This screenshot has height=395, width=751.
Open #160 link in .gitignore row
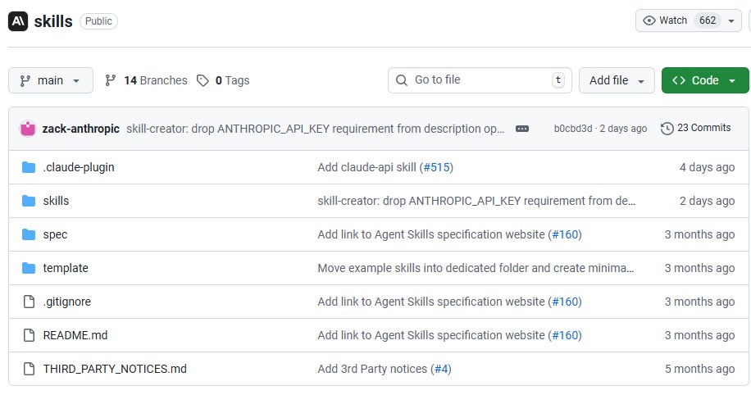pos(565,302)
